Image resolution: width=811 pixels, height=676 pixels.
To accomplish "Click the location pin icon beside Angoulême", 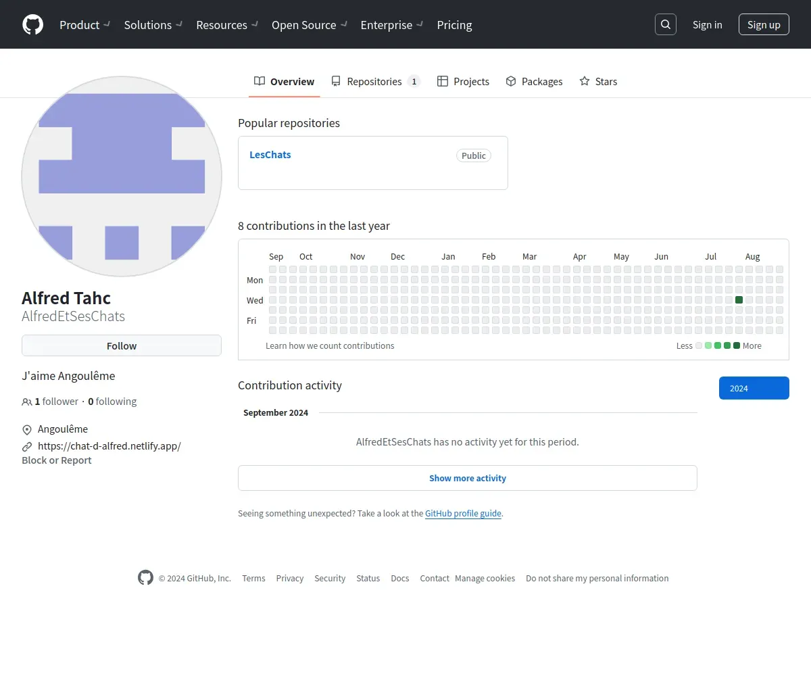I will point(27,430).
